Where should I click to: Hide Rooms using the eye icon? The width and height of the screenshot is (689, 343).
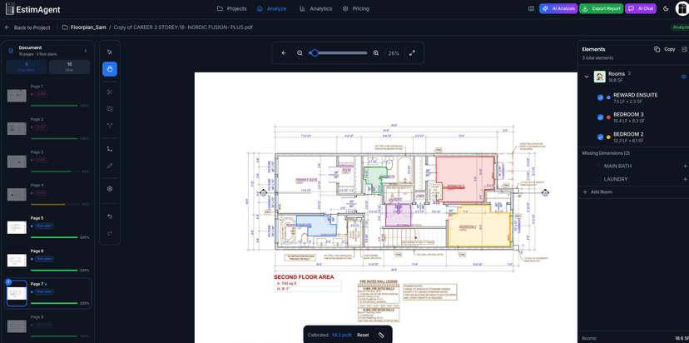pyautogui.click(x=683, y=77)
